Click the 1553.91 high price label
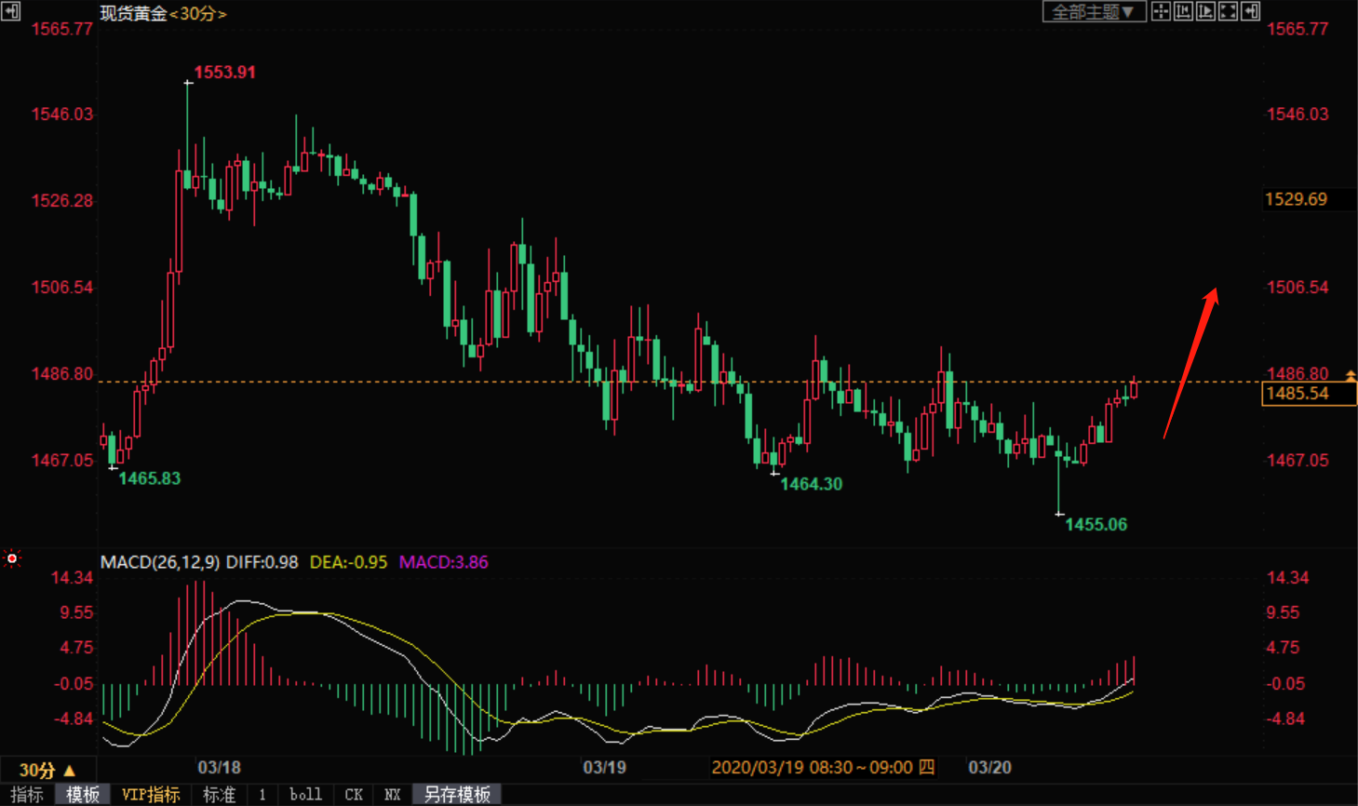Image resolution: width=1358 pixels, height=806 pixels. (x=224, y=73)
